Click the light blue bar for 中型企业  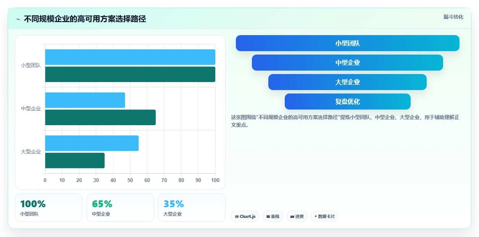85,100
